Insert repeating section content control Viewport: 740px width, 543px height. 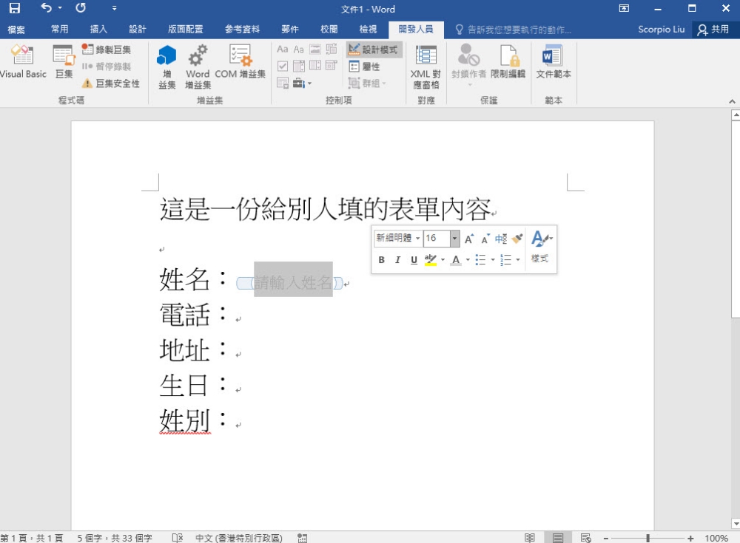click(282, 83)
